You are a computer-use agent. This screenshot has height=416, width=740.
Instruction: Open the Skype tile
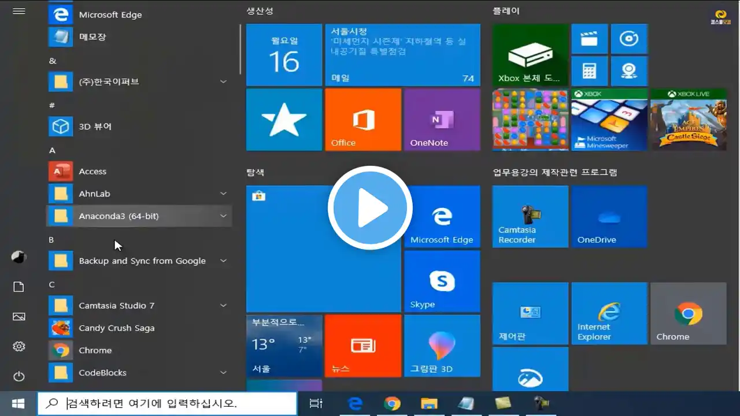pos(442,281)
